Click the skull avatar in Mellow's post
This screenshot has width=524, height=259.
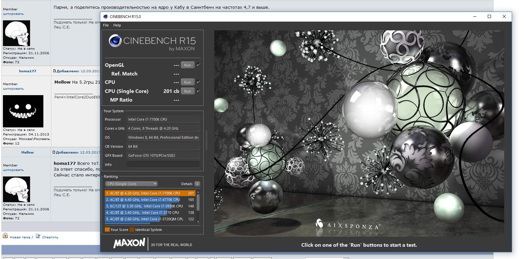tap(17, 189)
